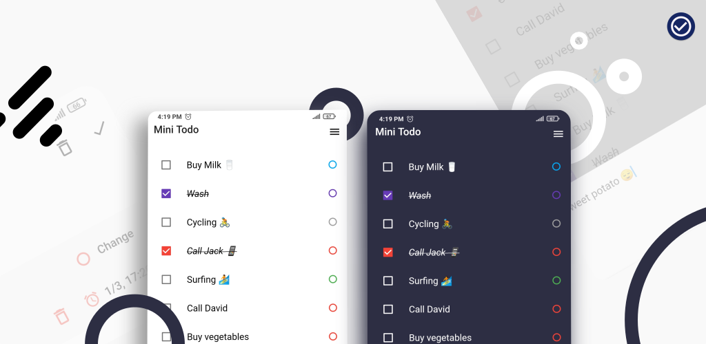The height and width of the screenshot is (344, 706).
Task: Click blue color circle for Buy Milk, dark phone
Action: (556, 166)
